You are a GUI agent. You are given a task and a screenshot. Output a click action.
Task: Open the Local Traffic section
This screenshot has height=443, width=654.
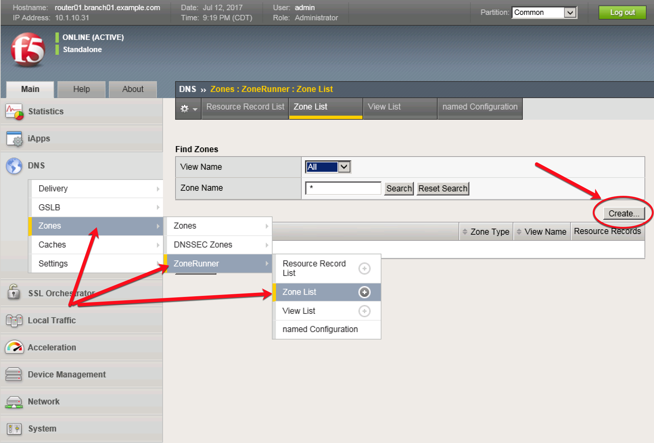pos(81,320)
